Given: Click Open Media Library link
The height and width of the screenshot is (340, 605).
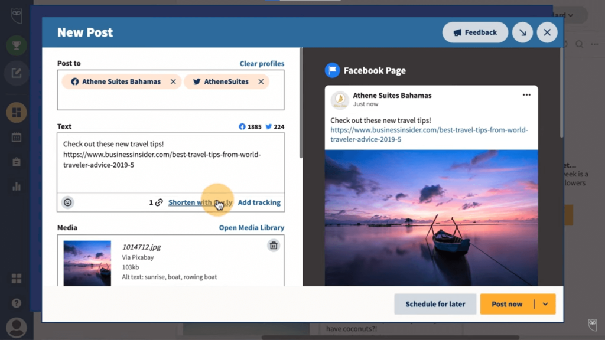Looking at the screenshot, I should pos(252,228).
